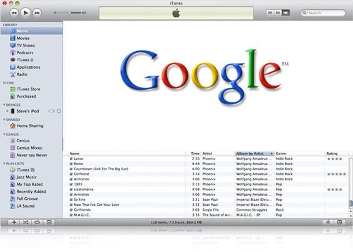Collapse the GENIUS section
The width and height of the screenshot is (353, 252).
pyautogui.click(x=4, y=134)
